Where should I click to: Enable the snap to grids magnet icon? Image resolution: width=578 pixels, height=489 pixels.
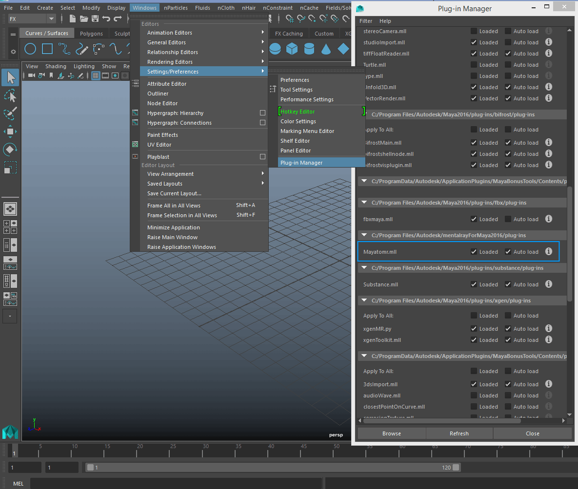290,19
